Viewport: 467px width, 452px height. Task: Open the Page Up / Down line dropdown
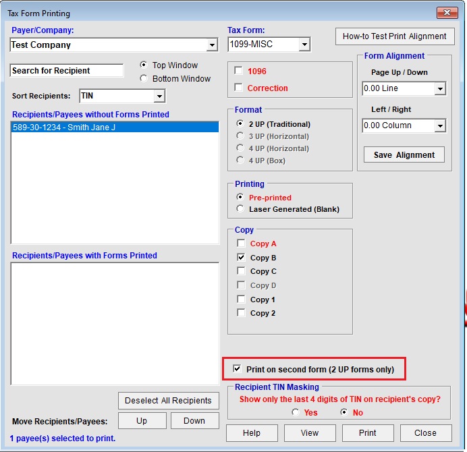(439, 88)
